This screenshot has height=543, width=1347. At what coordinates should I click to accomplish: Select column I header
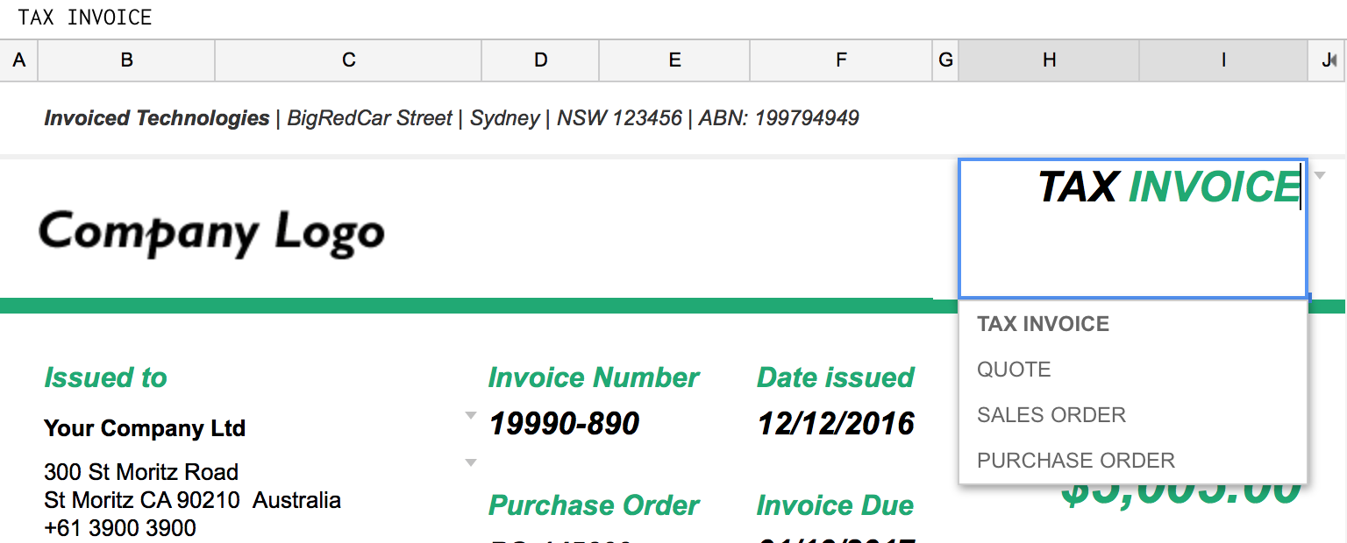pyautogui.click(x=1223, y=60)
